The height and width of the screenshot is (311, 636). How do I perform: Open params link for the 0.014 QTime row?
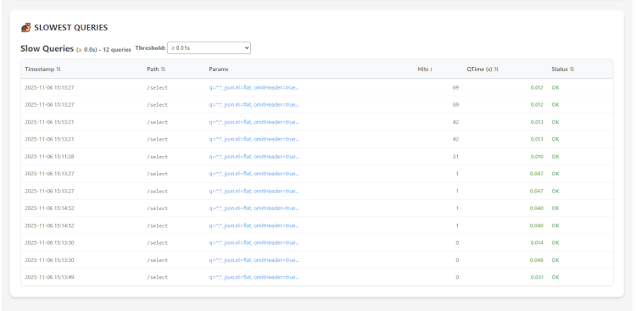tap(254, 243)
